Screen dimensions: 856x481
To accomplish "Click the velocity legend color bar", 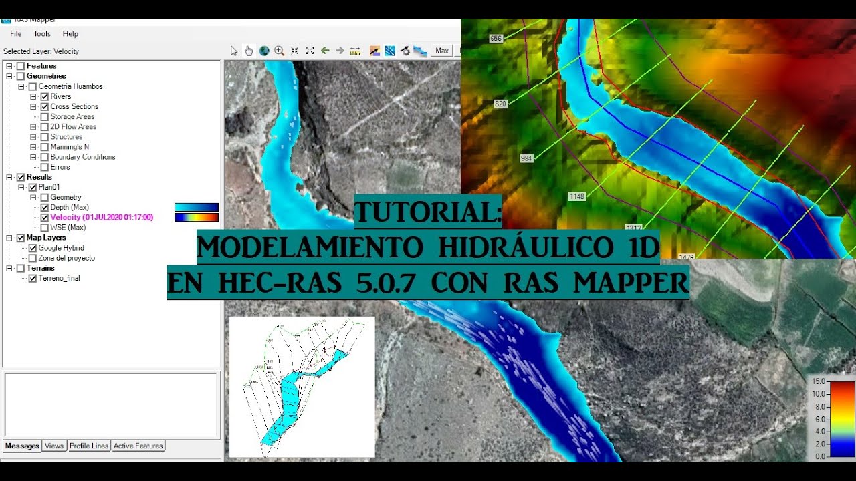I will [x=842, y=418].
